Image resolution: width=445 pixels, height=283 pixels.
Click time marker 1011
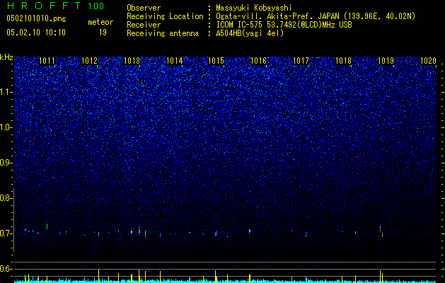[47, 61]
